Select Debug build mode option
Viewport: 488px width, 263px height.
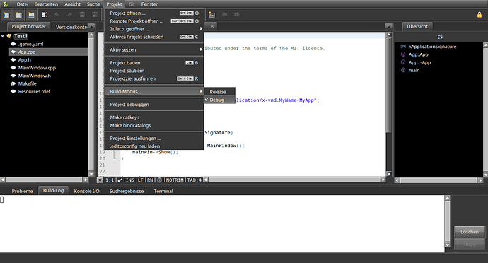[219, 100]
